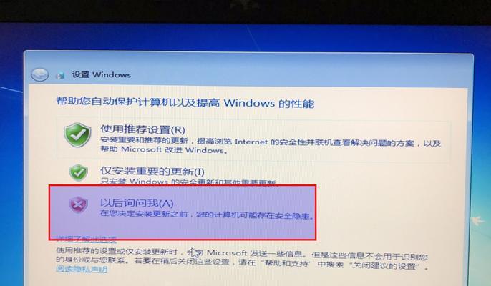Click the 设置 Windows window title text
Viewport: 491px width, 286px height.
click(102, 75)
